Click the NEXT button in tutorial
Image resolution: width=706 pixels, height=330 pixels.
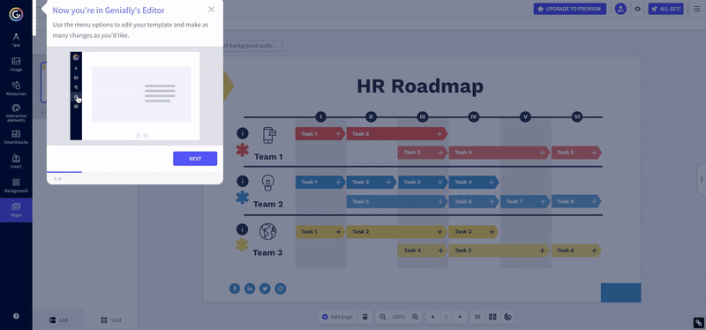(x=195, y=159)
